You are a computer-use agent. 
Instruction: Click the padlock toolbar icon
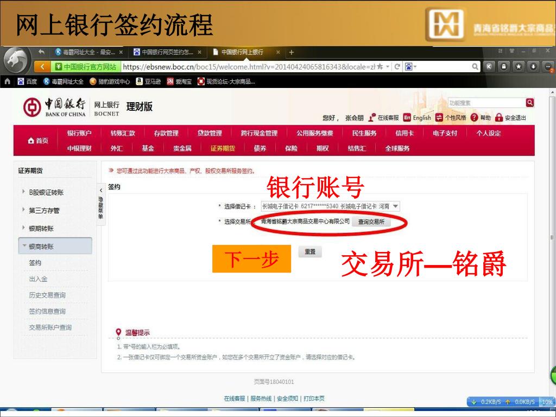coord(504,66)
